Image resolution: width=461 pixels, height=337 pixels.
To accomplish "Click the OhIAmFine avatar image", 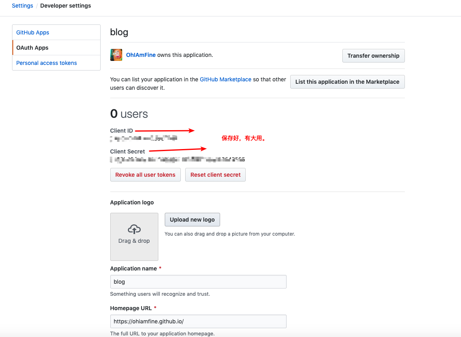I will coord(116,55).
